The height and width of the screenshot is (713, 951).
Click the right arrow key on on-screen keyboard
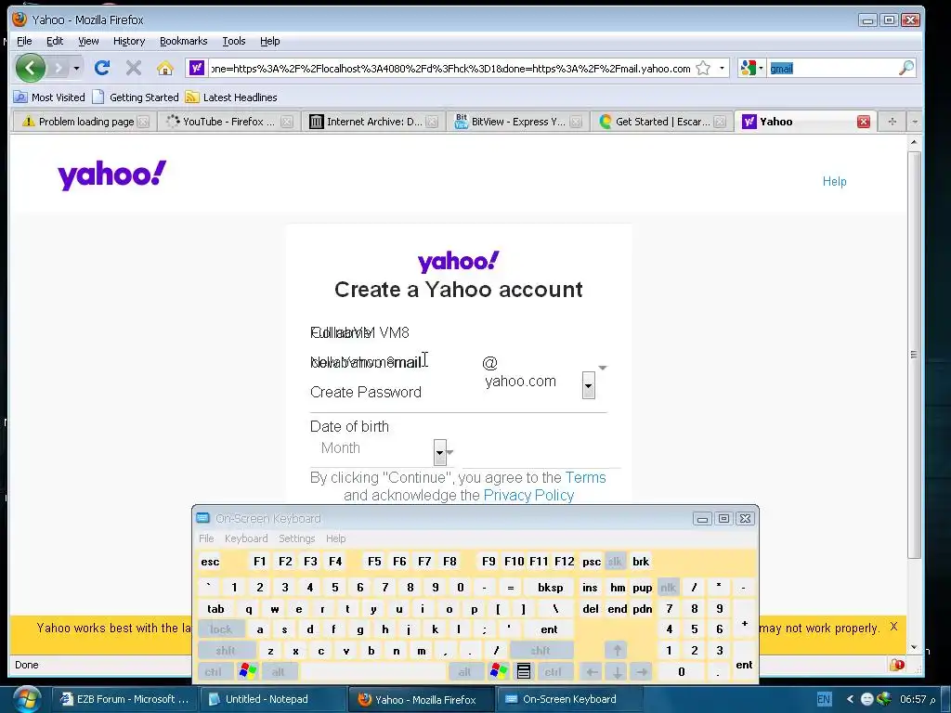642,671
